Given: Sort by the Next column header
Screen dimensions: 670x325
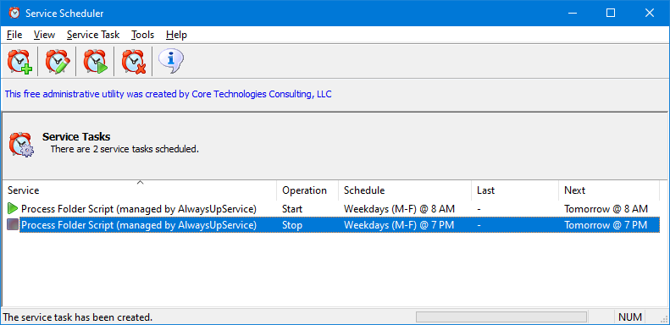Looking at the screenshot, I should tap(609, 190).
